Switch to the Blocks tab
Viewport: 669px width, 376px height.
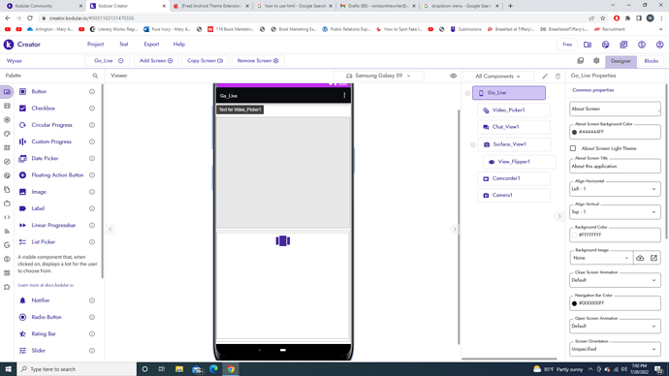pos(652,61)
